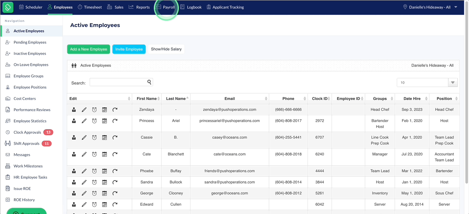Open the calendar icon in Sandra Bullock's row

pyautogui.click(x=104, y=182)
